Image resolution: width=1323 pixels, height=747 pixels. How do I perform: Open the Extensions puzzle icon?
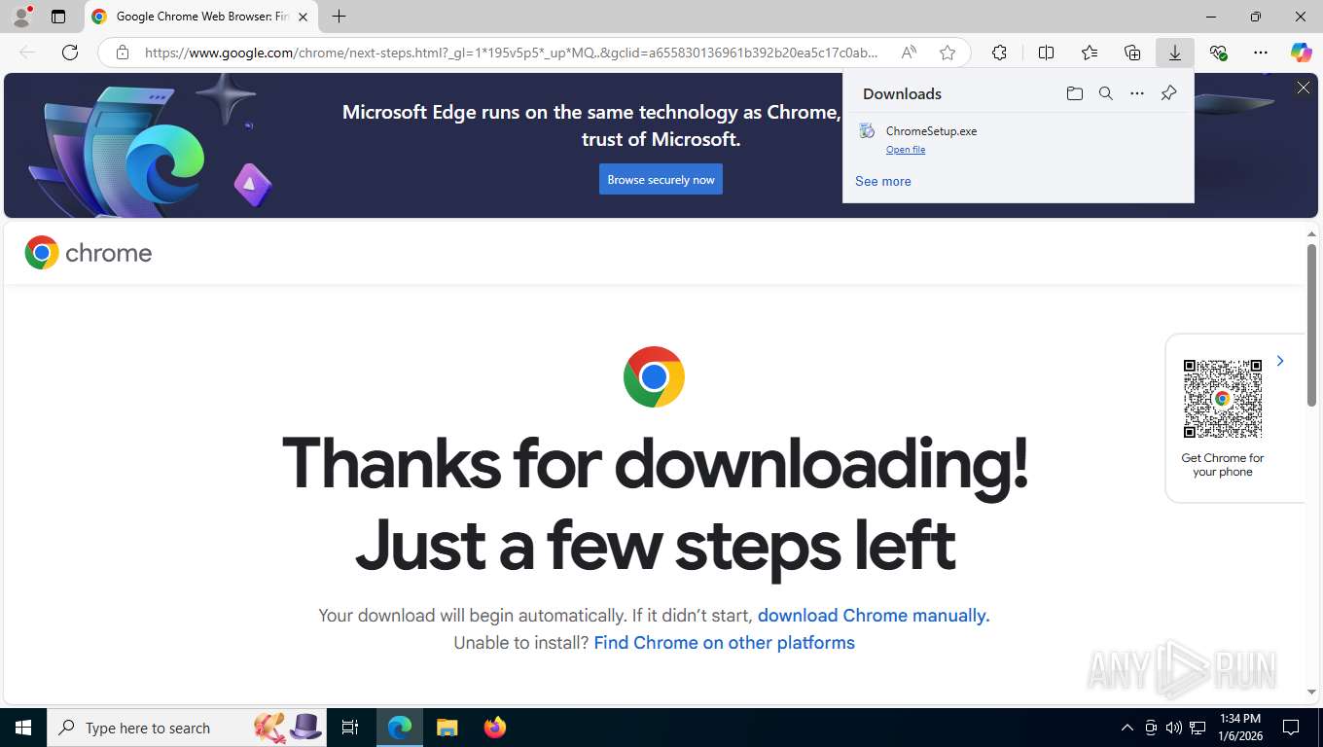[999, 53]
